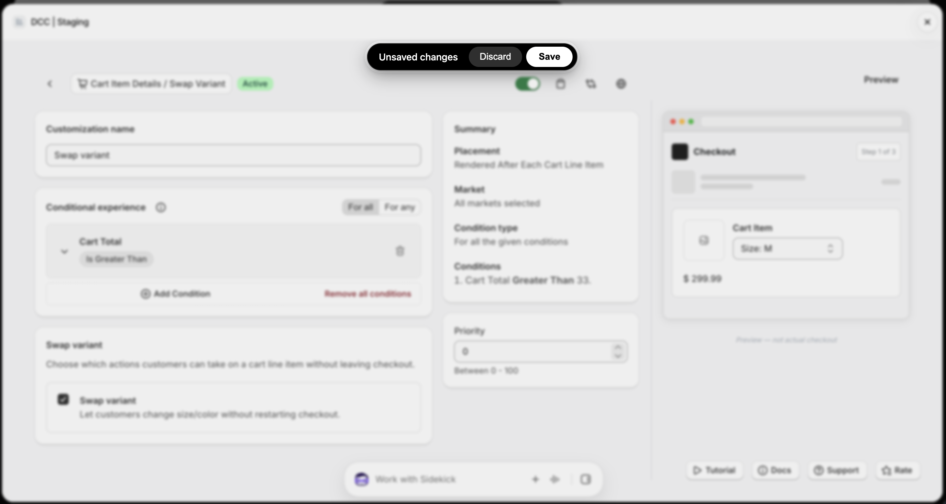
Task: Go back with the left arrow
Action: pyautogui.click(x=50, y=84)
